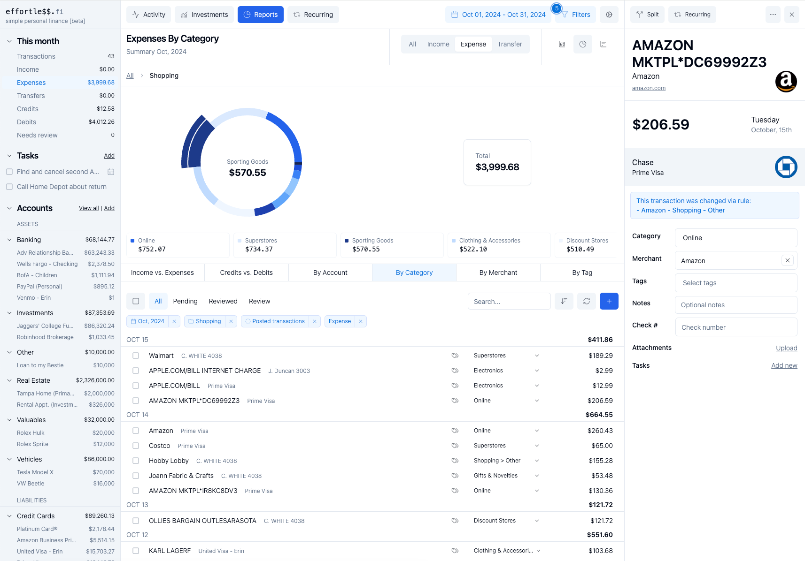The width and height of the screenshot is (805, 561).
Task: Click the tag icon on Joann Fabric row
Action: tap(455, 476)
